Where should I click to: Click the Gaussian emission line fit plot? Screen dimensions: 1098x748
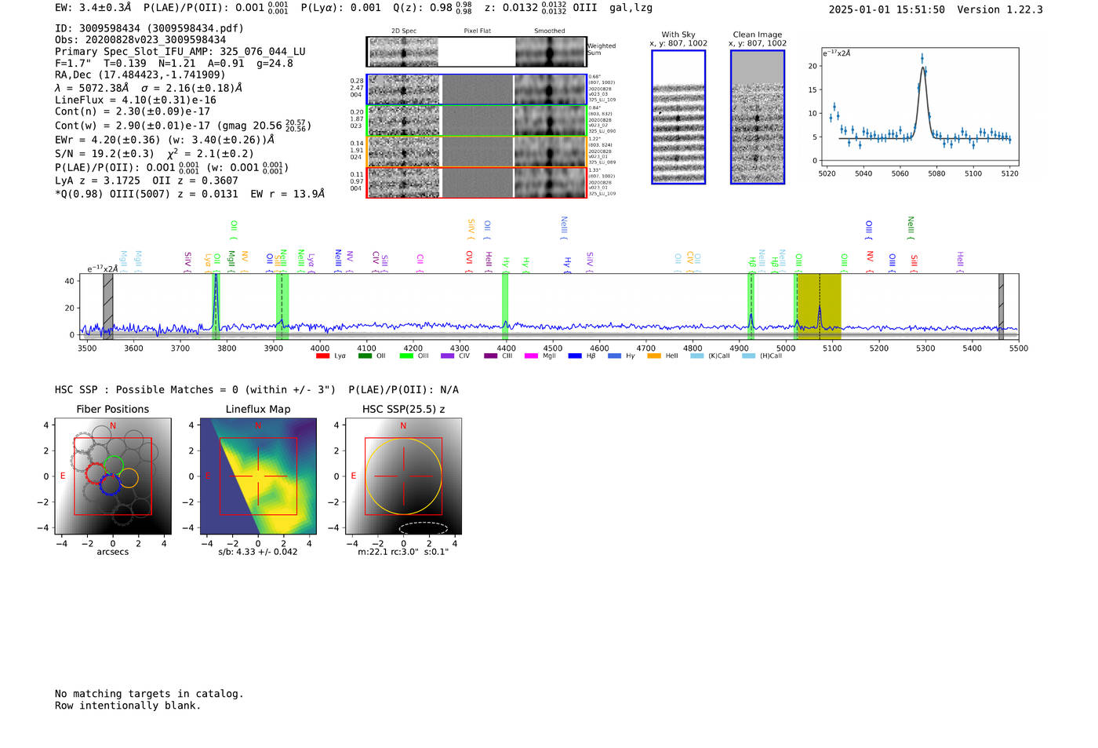(919, 107)
